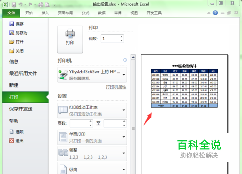
Task: Click the quick print icon in title bar
Action: tap(41, 5)
